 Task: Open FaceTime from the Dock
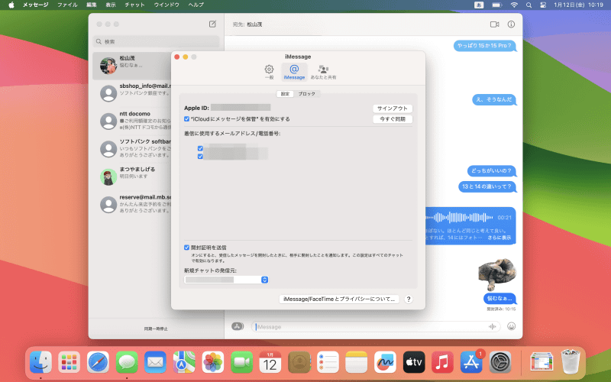click(x=241, y=362)
